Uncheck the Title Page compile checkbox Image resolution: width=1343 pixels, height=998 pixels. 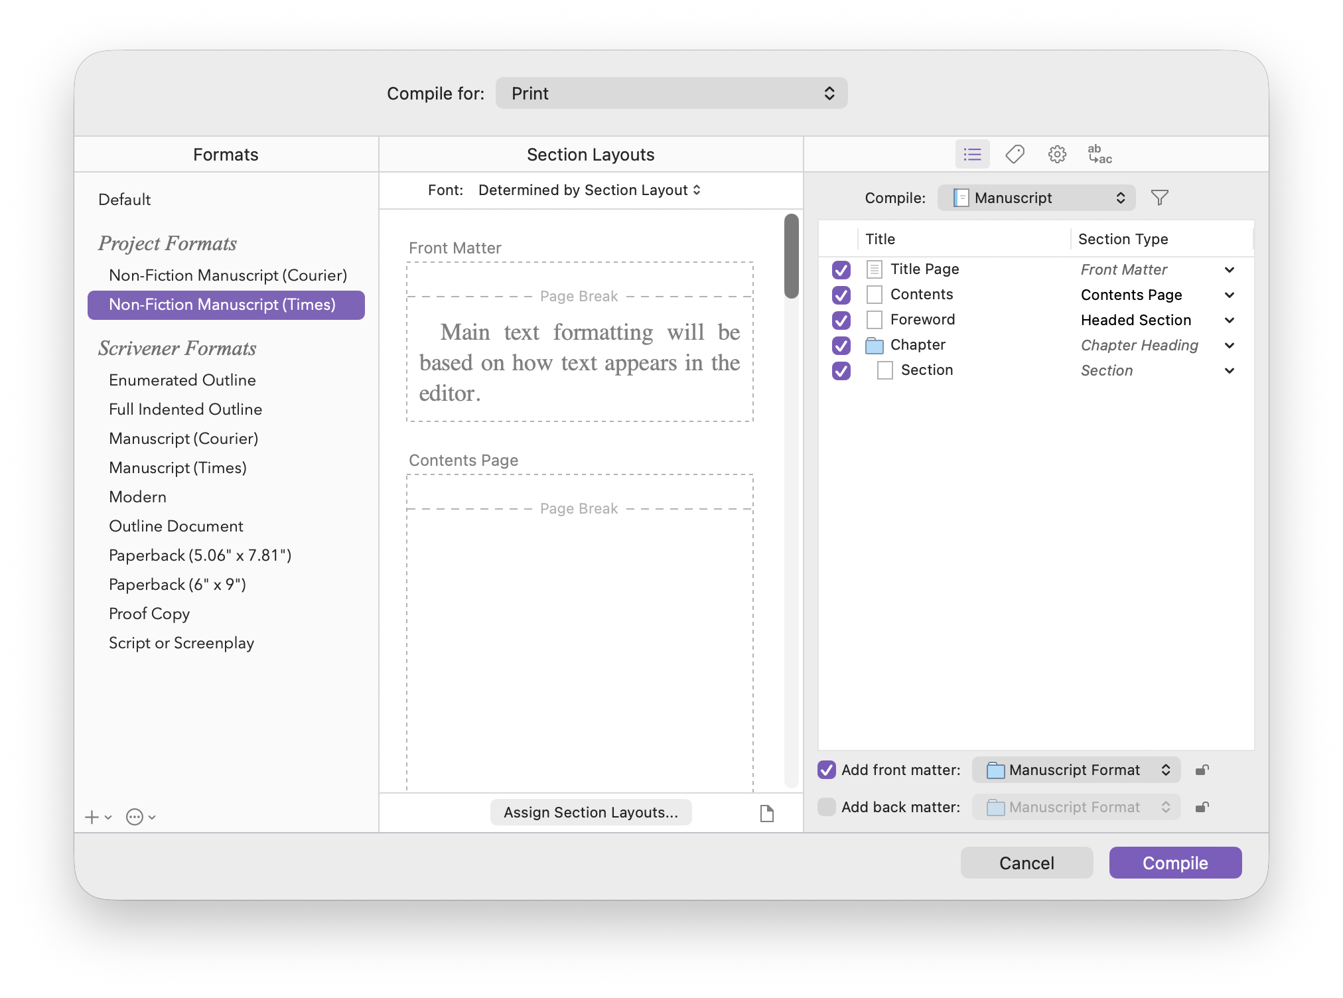(841, 269)
